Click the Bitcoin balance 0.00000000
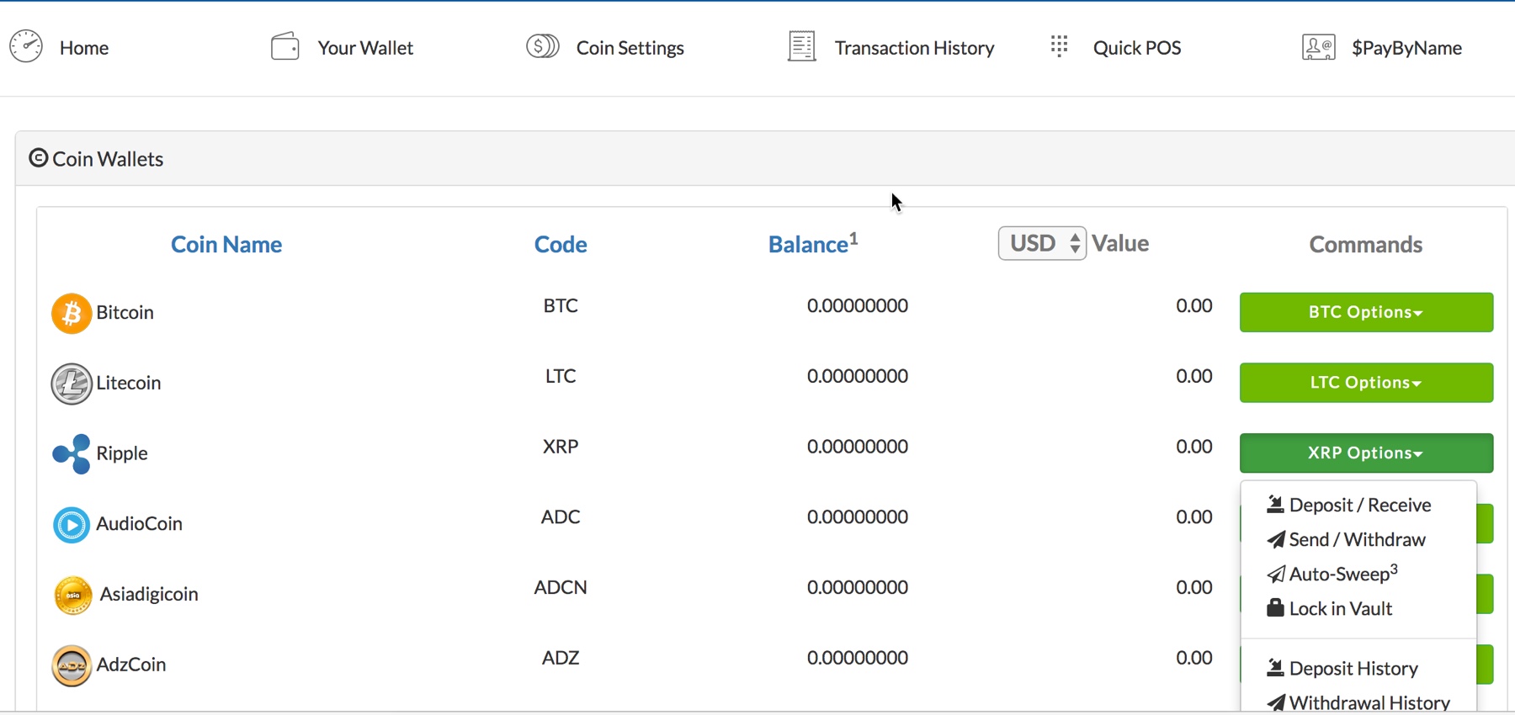The height and width of the screenshot is (715, 1515). click(858, 305)
